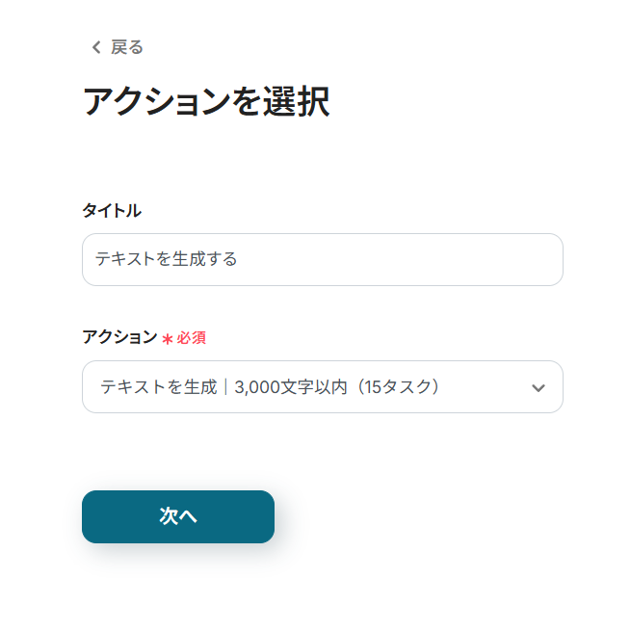Screen dimensions: 630x631
Task: Click the アクションを選択 page heading
Action: tap(205, 101)
